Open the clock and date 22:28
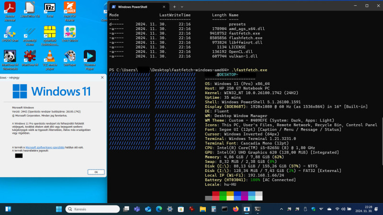383x215 pixels. tap(364, 209)
